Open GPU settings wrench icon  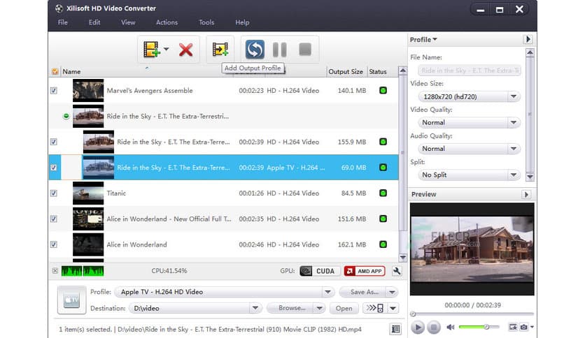pos(397,271)
